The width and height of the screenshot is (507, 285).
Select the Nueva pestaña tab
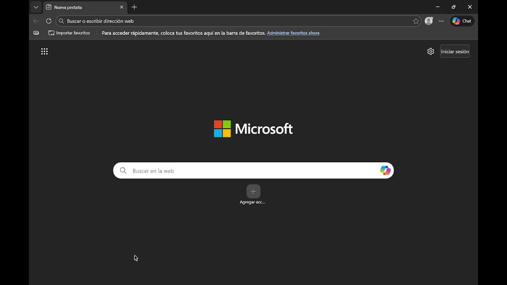(x=85, y=7)
